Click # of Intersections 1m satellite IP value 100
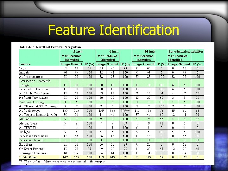The height and width of the screenshot is (171, 228). pyautogui.click(x=198, y=77)
